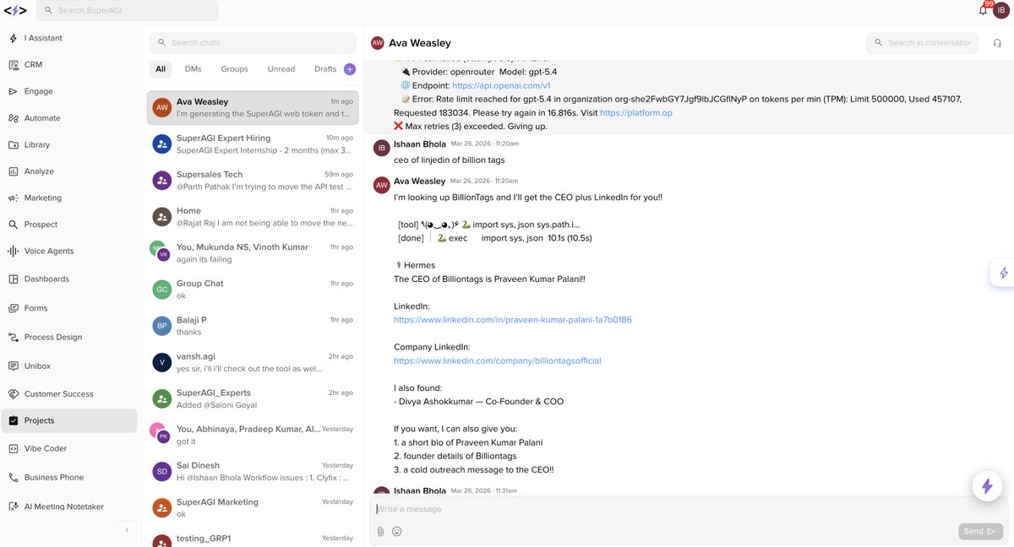
Task: Focus the Search SuperAGI field
Action: point(128,10)
